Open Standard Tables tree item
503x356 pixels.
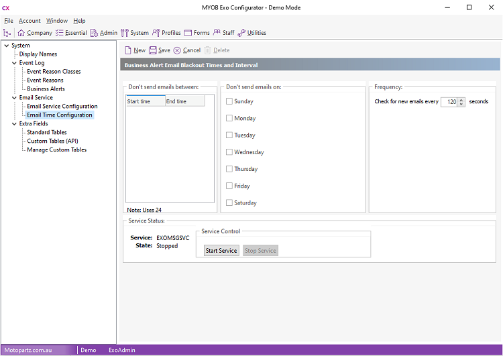pyautogui.click(x=47, y=132)
